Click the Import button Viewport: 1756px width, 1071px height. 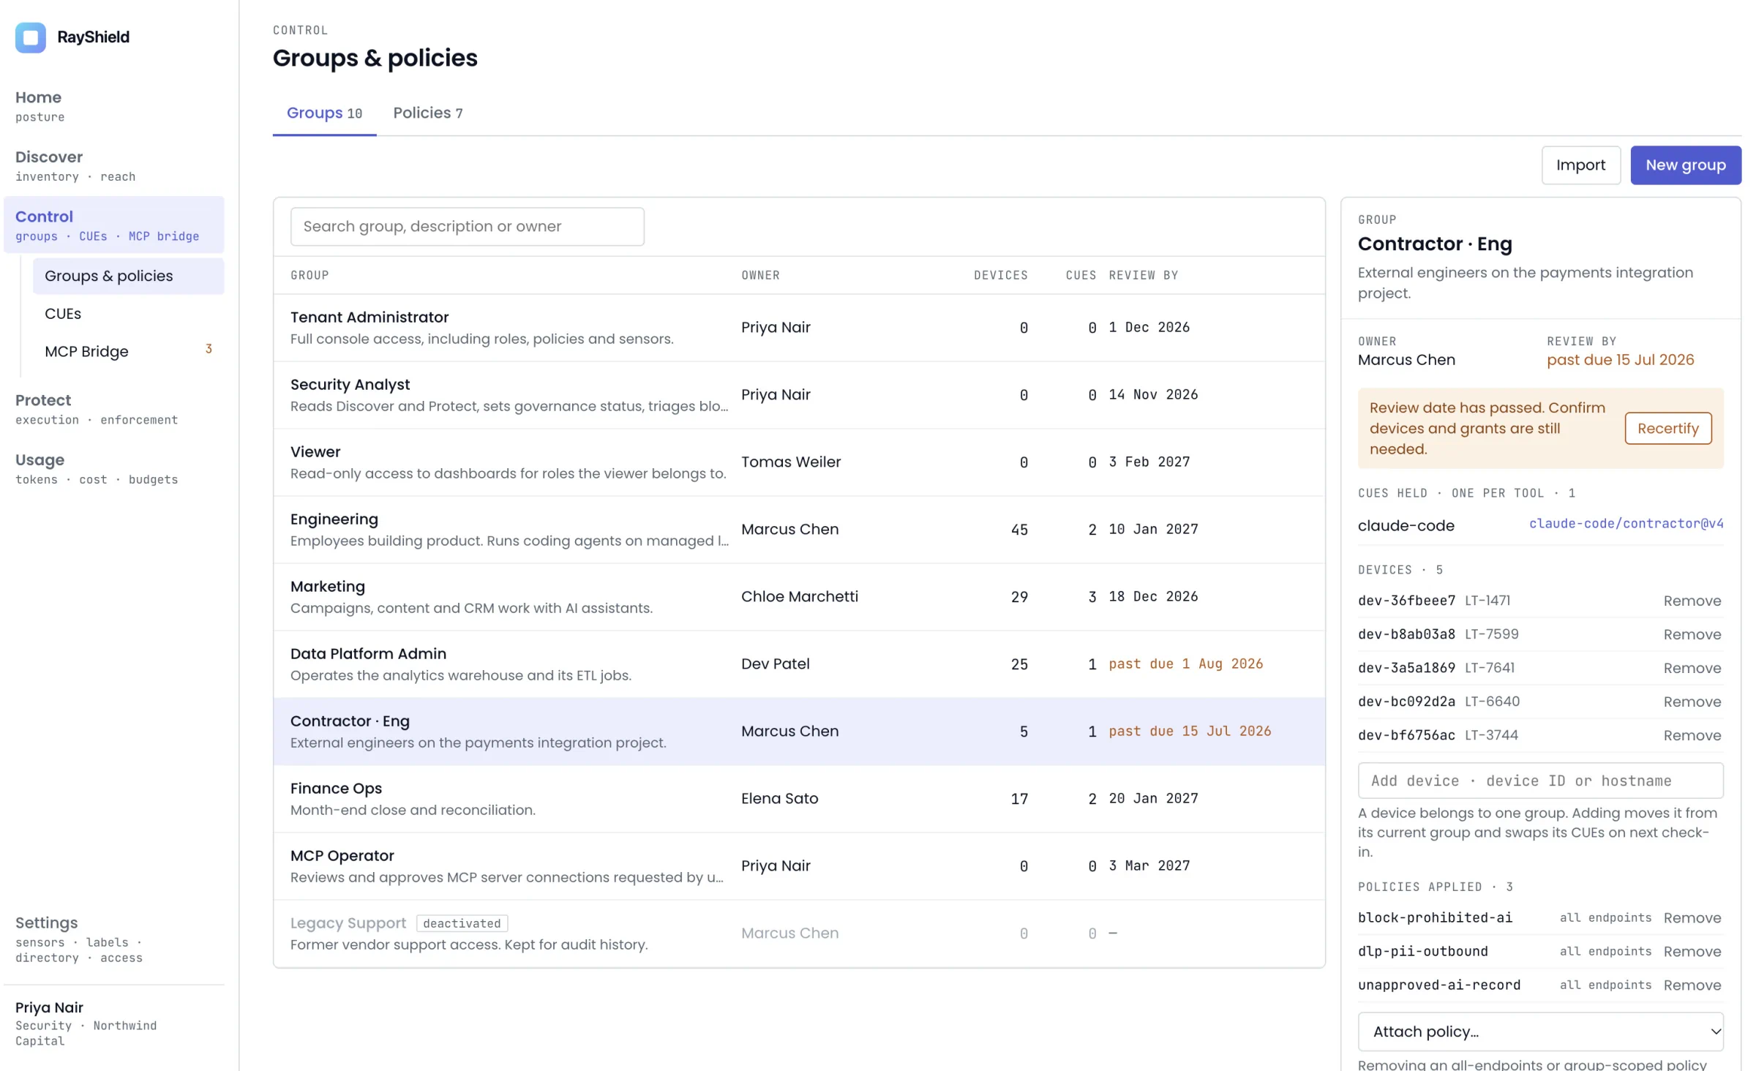coord(1580,165)
